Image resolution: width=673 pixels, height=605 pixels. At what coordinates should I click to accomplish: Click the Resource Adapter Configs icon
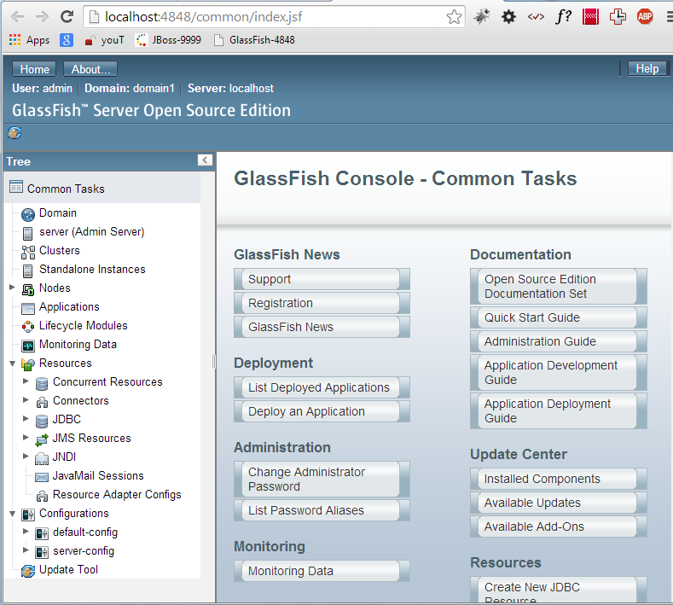42,496
